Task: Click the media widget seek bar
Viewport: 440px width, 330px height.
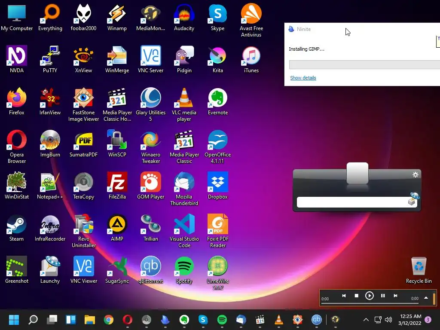Action: click(x=370, y=303)
